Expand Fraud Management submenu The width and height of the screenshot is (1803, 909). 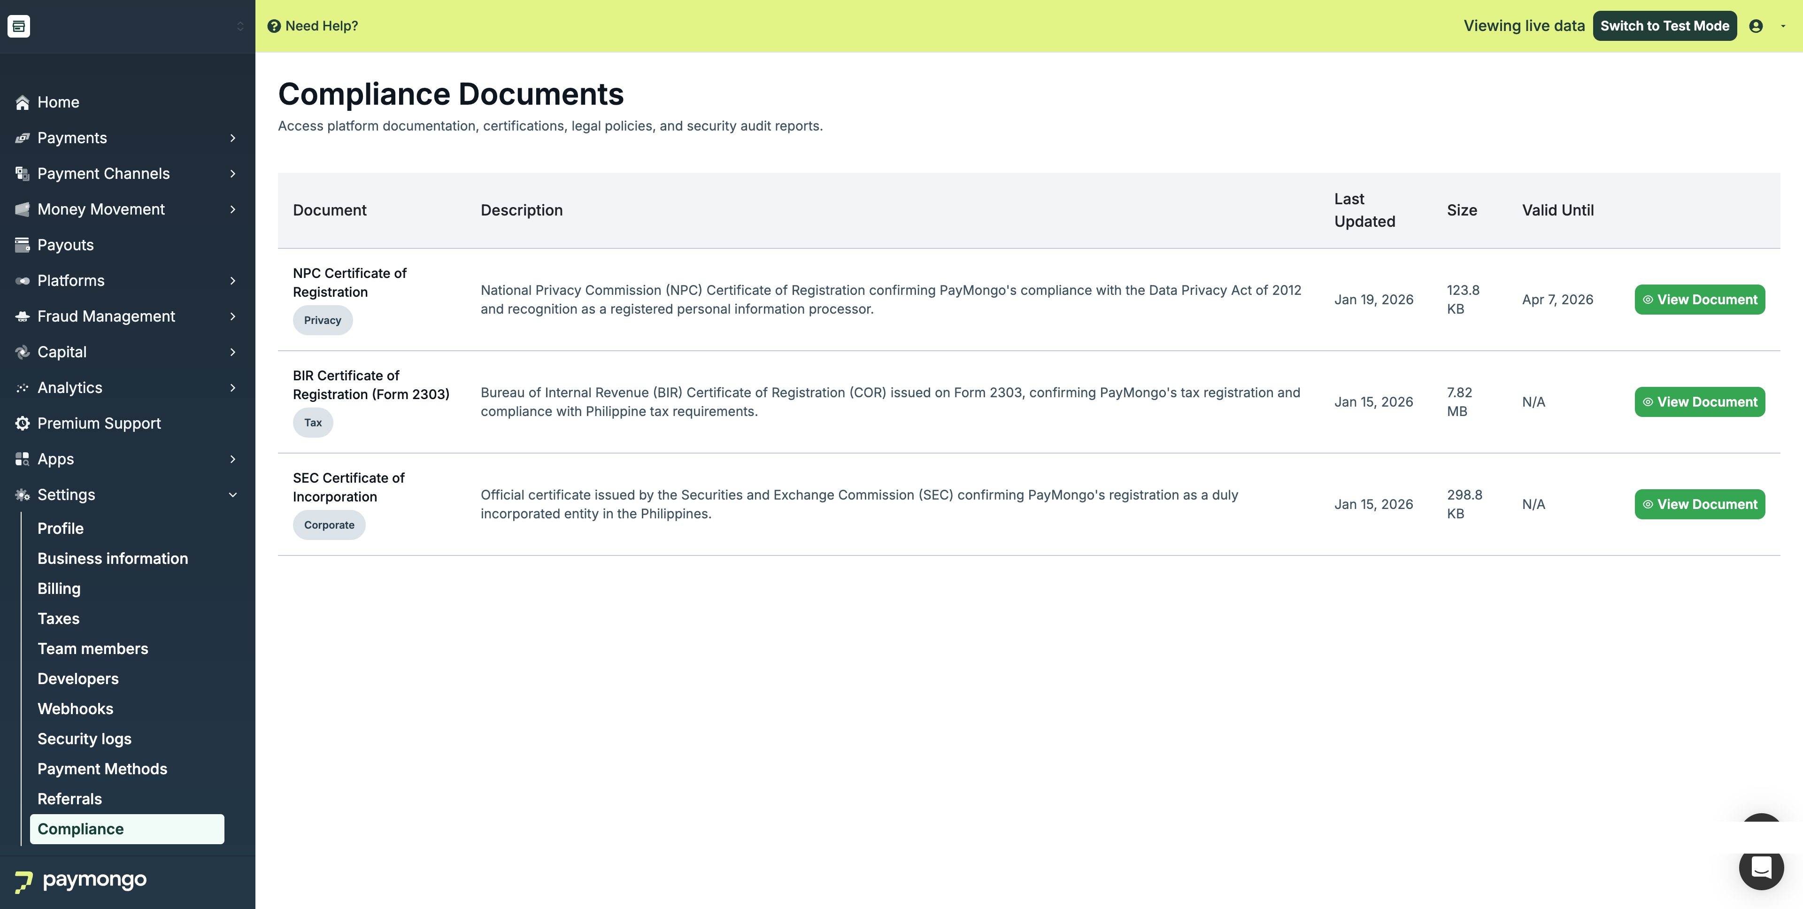coord(233,316)
